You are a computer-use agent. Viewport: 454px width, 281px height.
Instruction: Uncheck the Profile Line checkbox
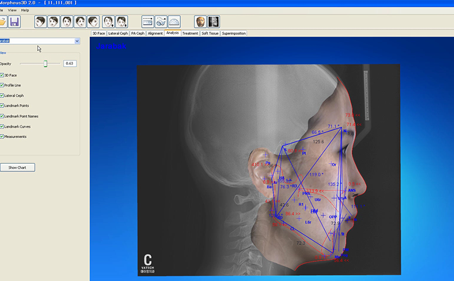(2, 85)
